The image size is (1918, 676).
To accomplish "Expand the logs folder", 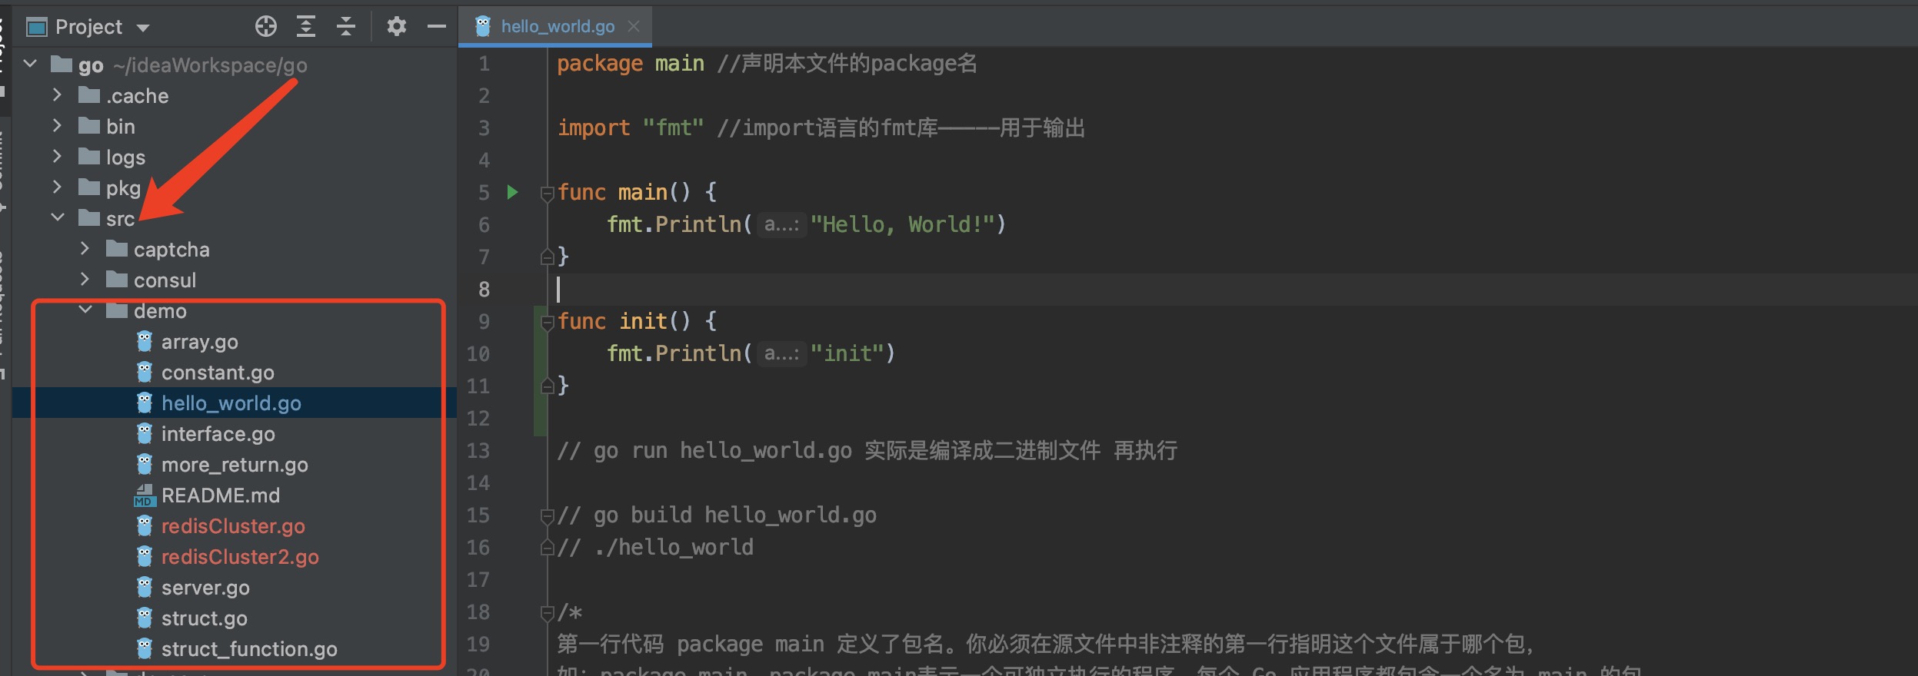I will [x=57, y=156].
